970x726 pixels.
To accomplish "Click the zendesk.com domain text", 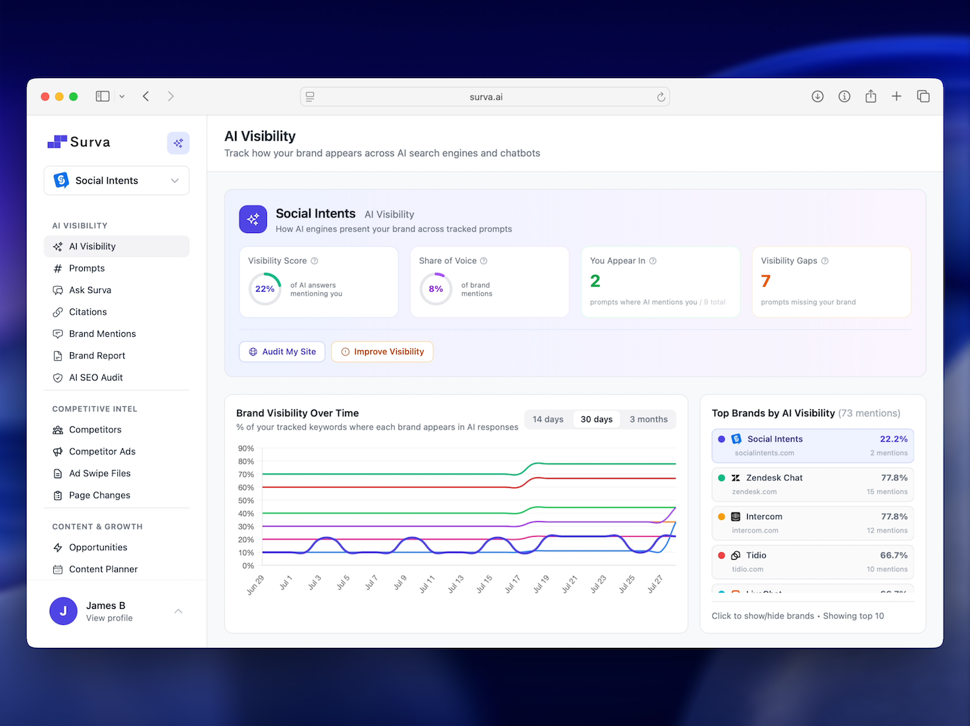I will [x=754, y=492].
